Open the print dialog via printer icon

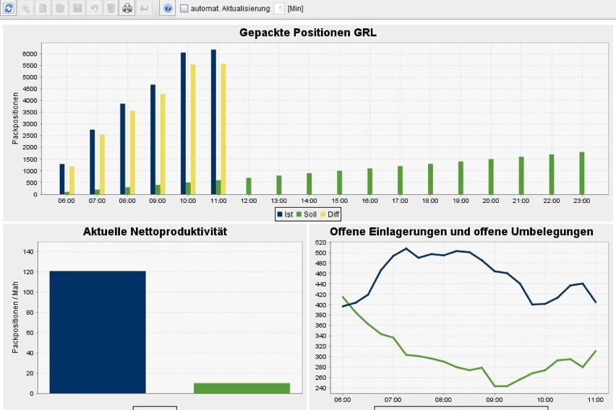(x=127, y=9)
